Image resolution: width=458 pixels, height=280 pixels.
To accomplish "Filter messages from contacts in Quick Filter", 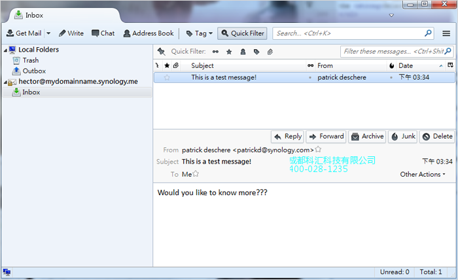I will [243, 51].
